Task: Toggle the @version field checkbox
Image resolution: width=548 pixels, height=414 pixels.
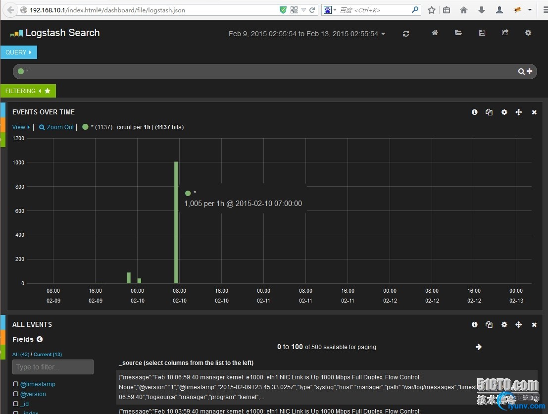Action: pyautogui.click(x=16, y=394)
